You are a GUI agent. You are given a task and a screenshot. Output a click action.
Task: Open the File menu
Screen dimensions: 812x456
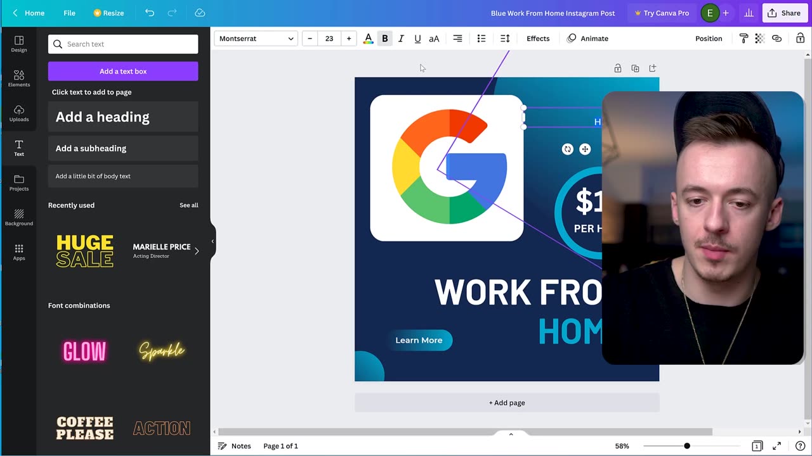click(x=69, y=13)
